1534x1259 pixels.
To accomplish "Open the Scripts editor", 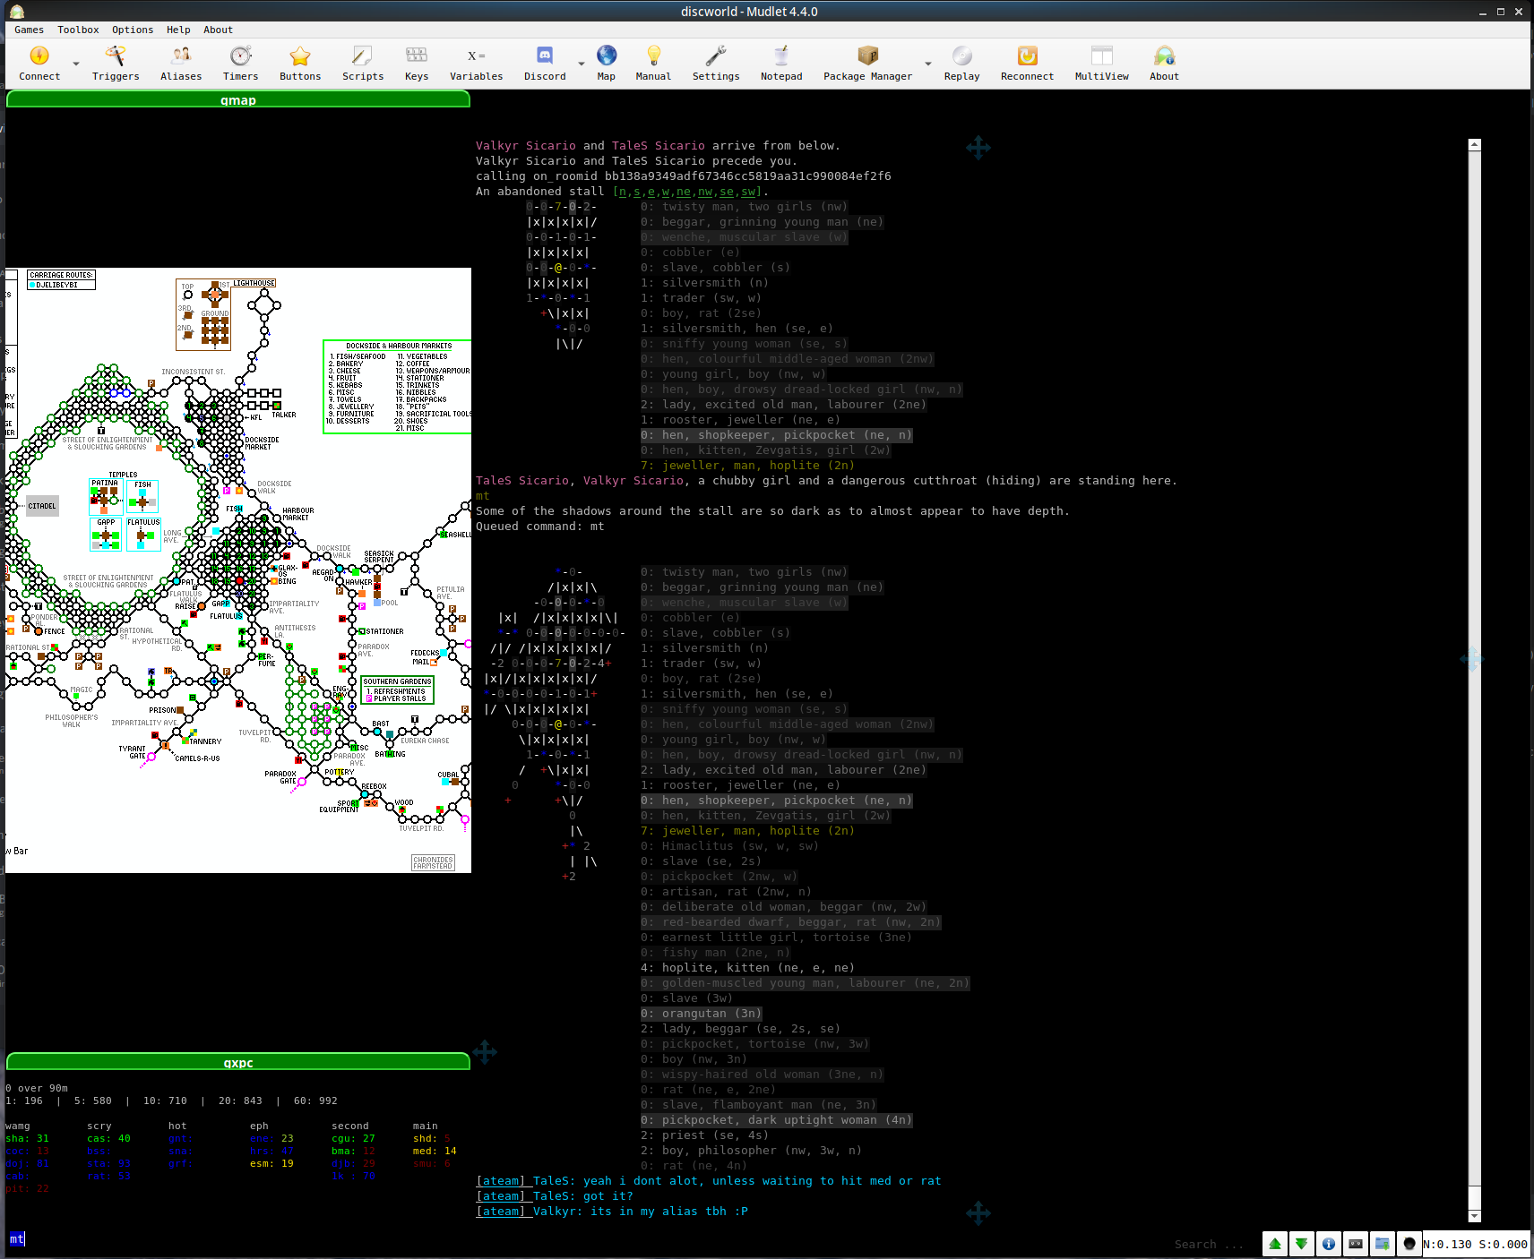I will [x=363, y=64].
